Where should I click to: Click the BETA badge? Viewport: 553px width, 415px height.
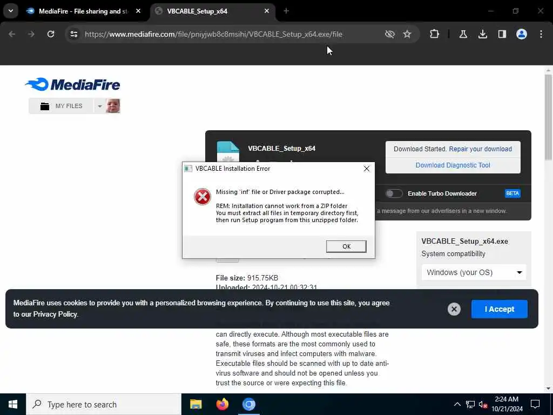pyautogui.click(x=512, y=193)
